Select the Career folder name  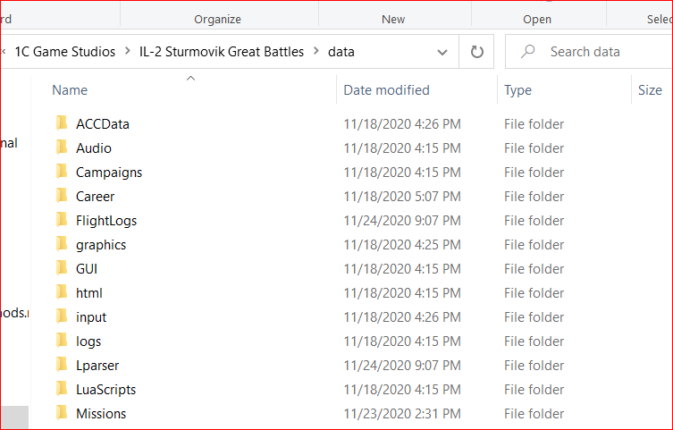tap(96, 197)
